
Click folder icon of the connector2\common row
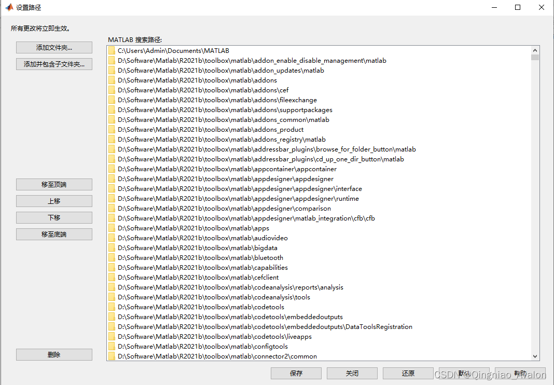(112, 356)
